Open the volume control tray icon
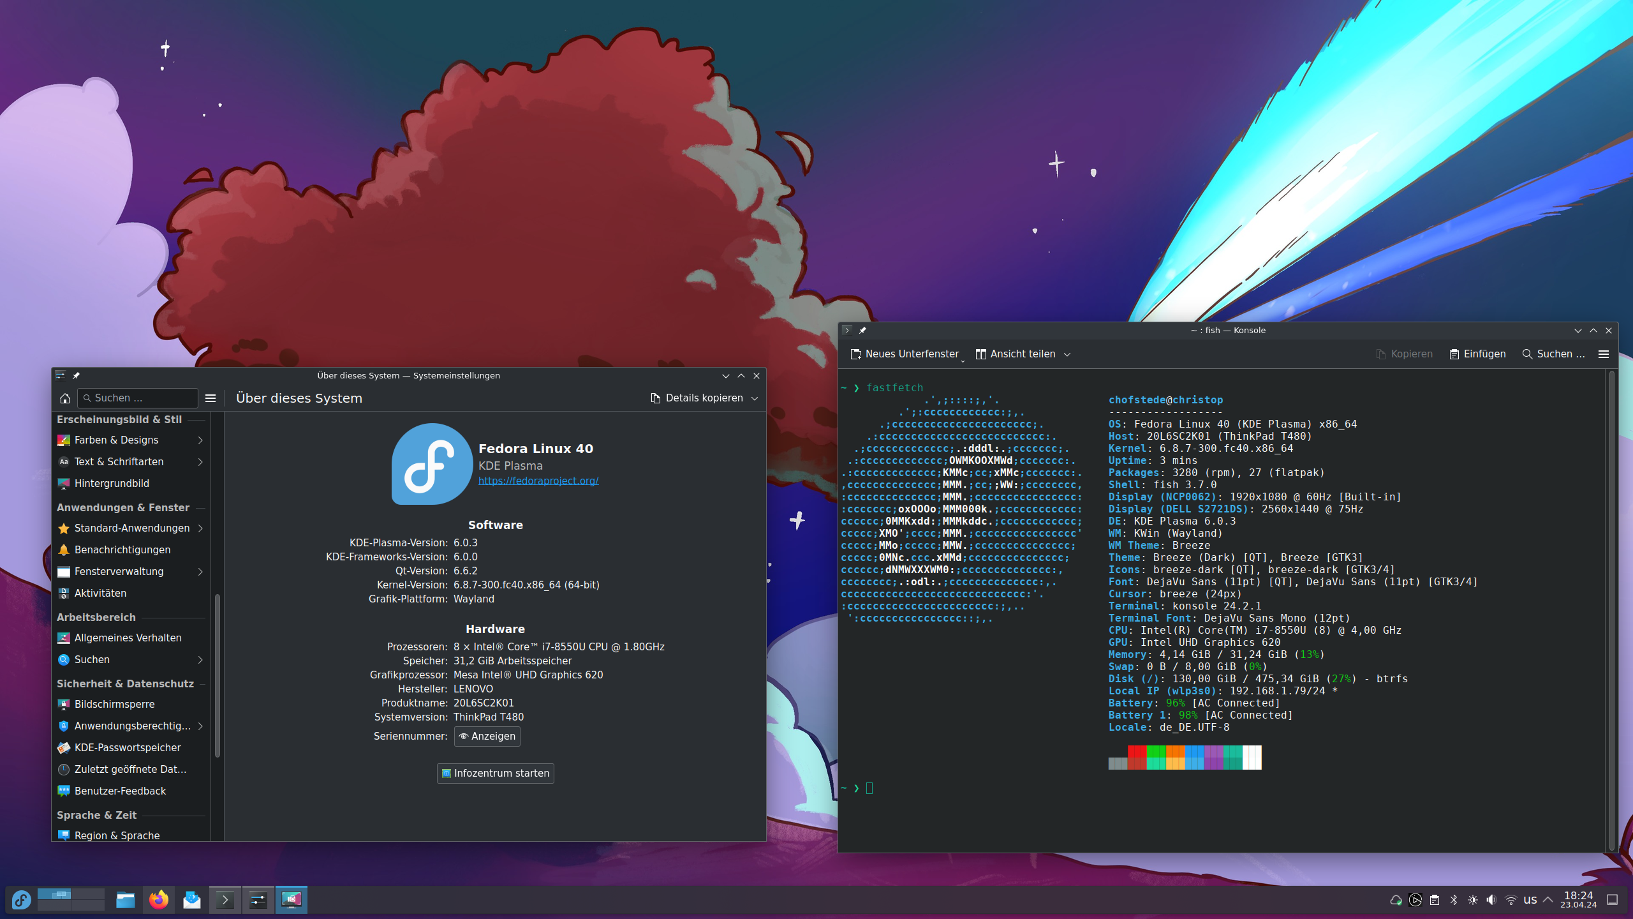 click(x=1491, y=900)
